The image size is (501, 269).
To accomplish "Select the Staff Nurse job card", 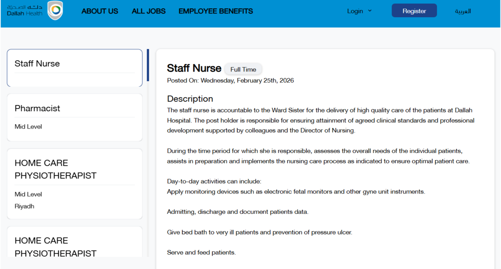I will click(x=74, y=68).
